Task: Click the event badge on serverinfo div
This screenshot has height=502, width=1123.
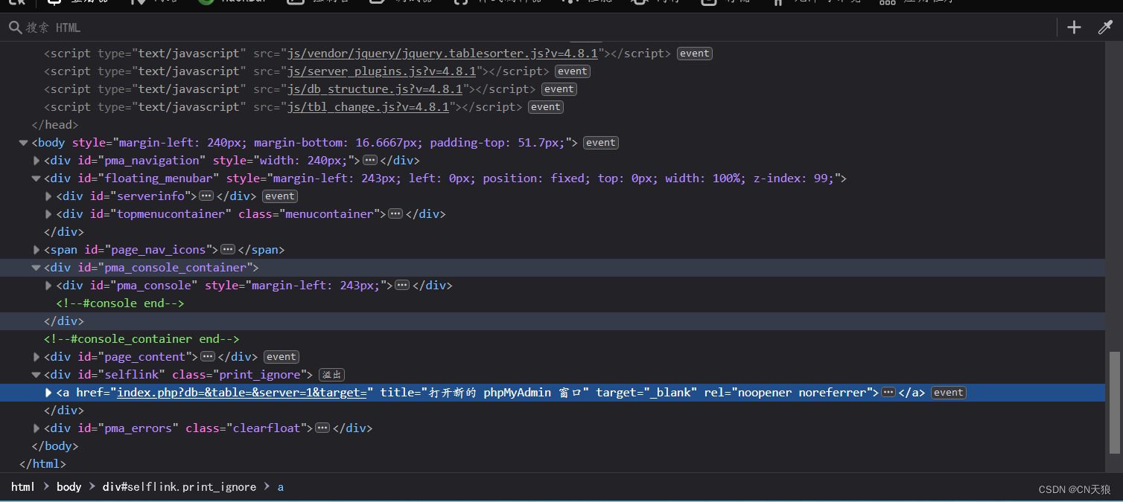Action: tap(280, 196)
